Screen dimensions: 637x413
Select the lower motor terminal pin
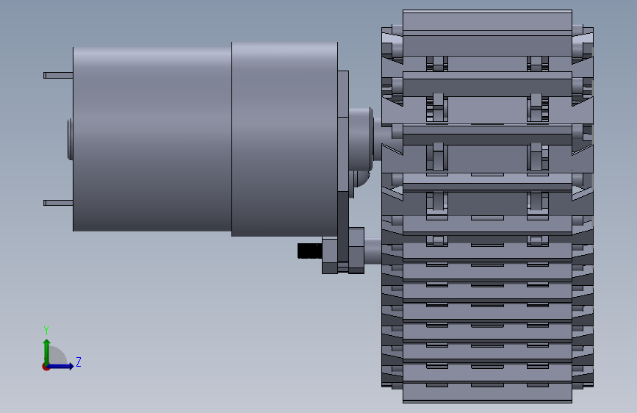58,203
